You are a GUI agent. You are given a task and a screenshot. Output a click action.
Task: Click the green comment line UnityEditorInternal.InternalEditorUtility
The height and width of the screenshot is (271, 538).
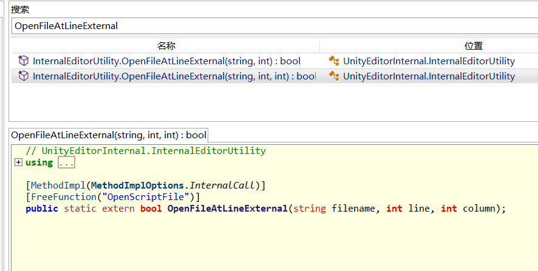point(146,151)
